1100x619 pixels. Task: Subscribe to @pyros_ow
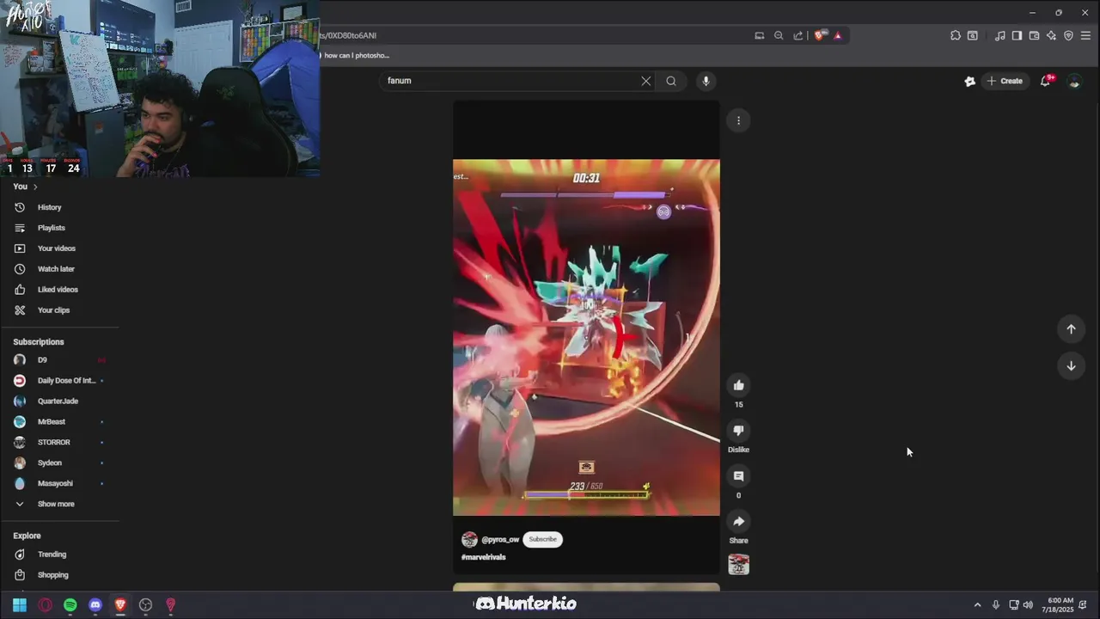coord(543,539)
